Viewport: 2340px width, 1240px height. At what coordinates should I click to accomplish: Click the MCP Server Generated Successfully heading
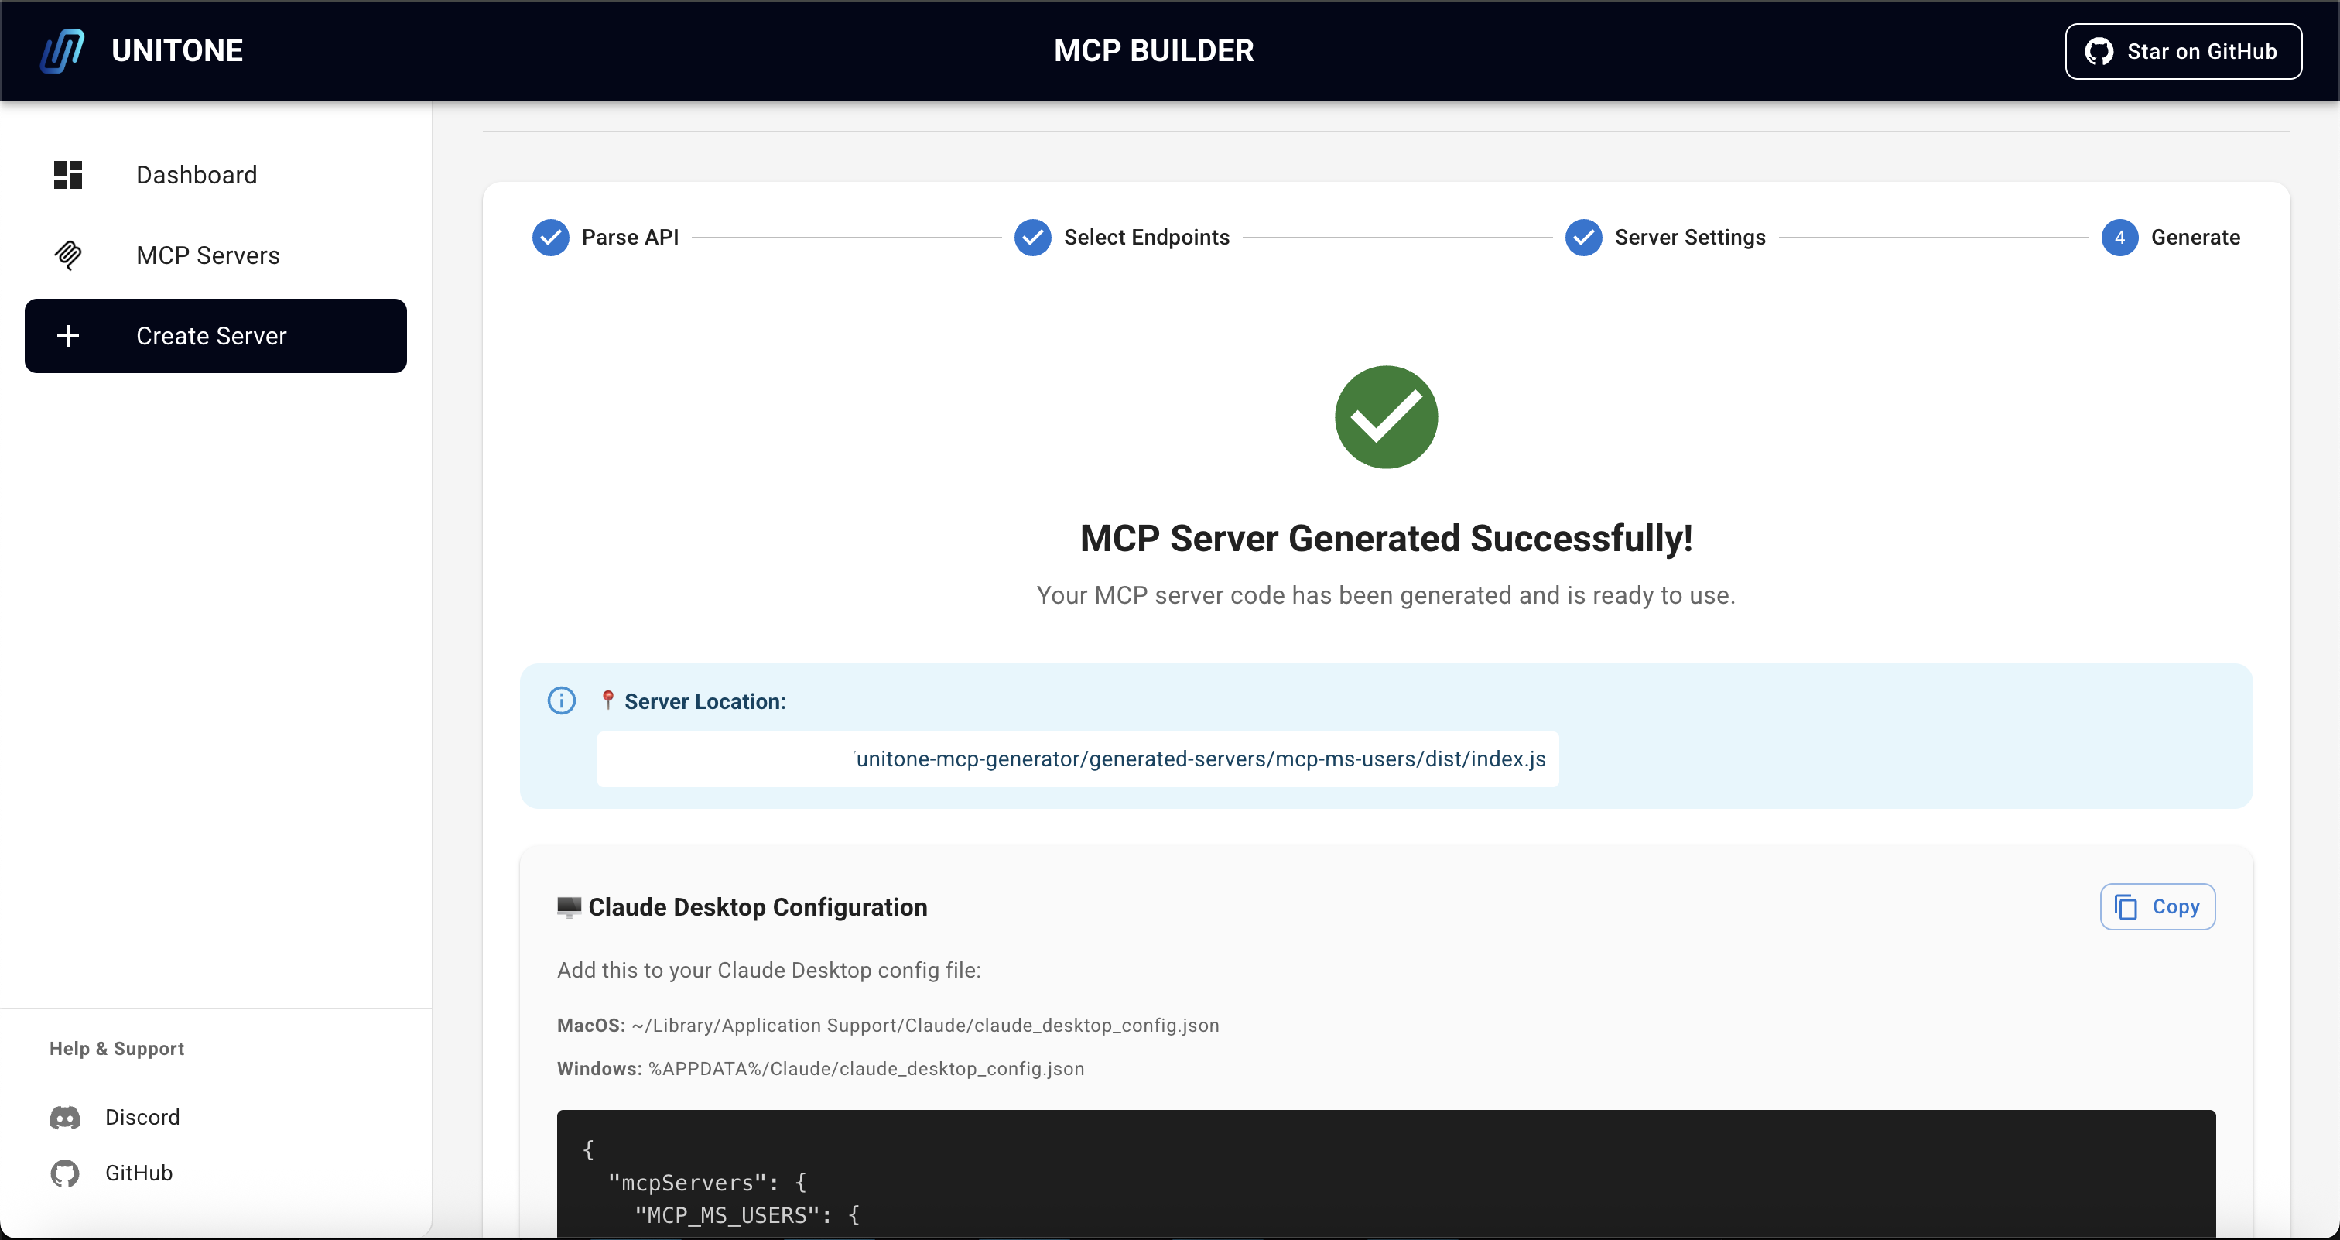1386,539
